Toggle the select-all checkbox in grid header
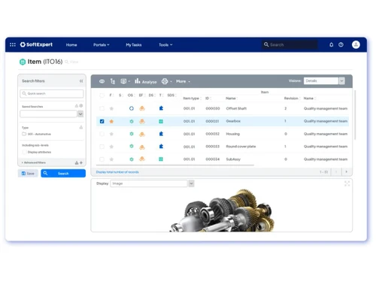 (102, 96)
